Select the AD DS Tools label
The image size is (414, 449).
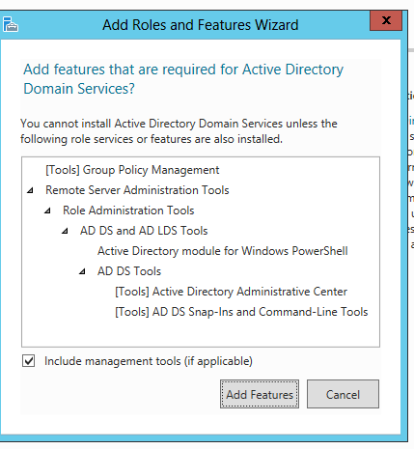[x=129, y=271]
